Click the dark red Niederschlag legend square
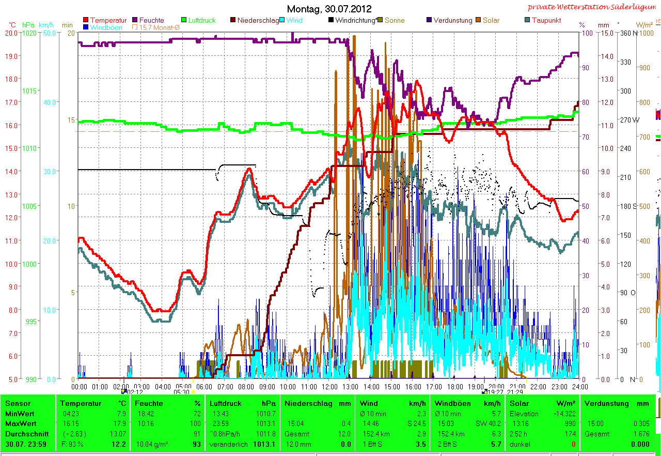661x456 pixels. (x=233, y=21)
